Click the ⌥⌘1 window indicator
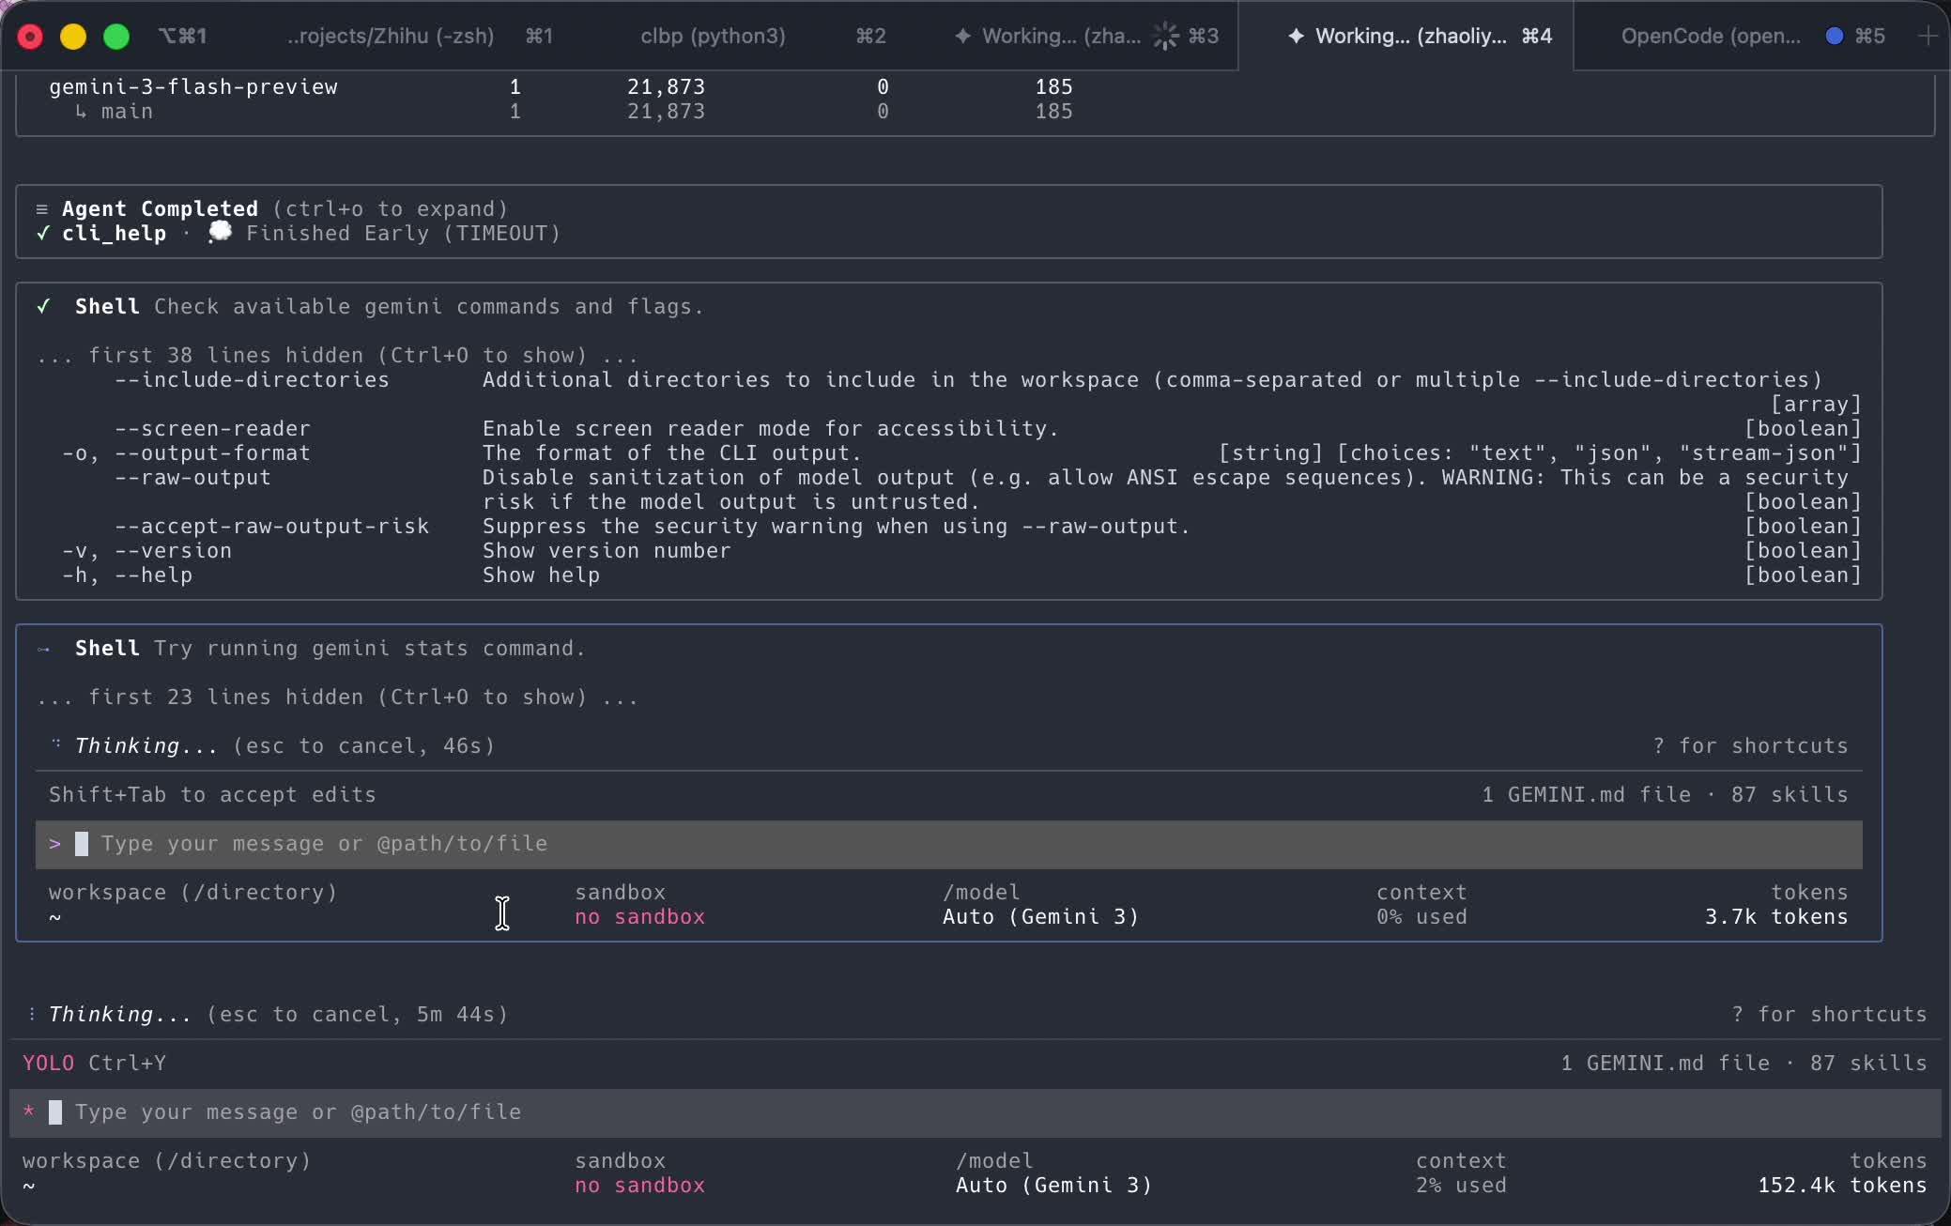This screenshot has height=1226, width=1951. pos(183,36)
